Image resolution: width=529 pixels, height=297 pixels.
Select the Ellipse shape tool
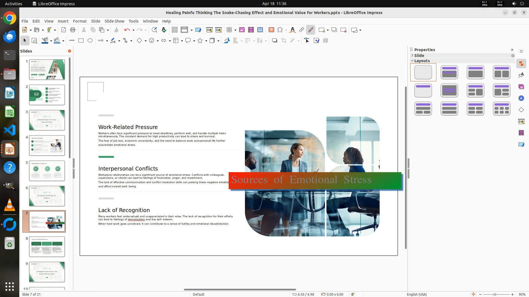pos(90,41)
